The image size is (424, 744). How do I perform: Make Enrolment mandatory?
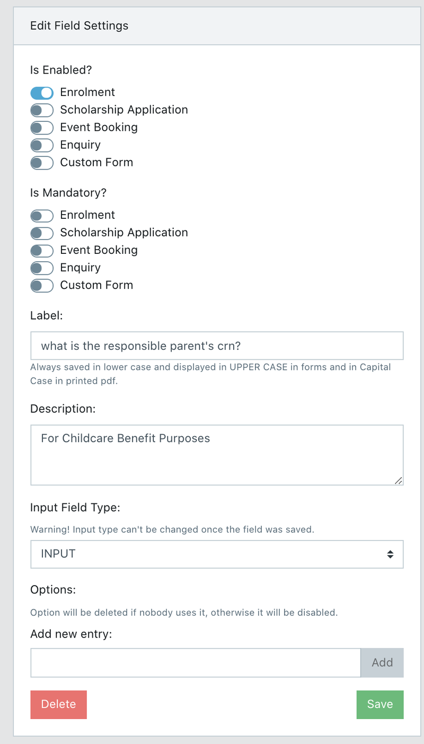[42, 216]
